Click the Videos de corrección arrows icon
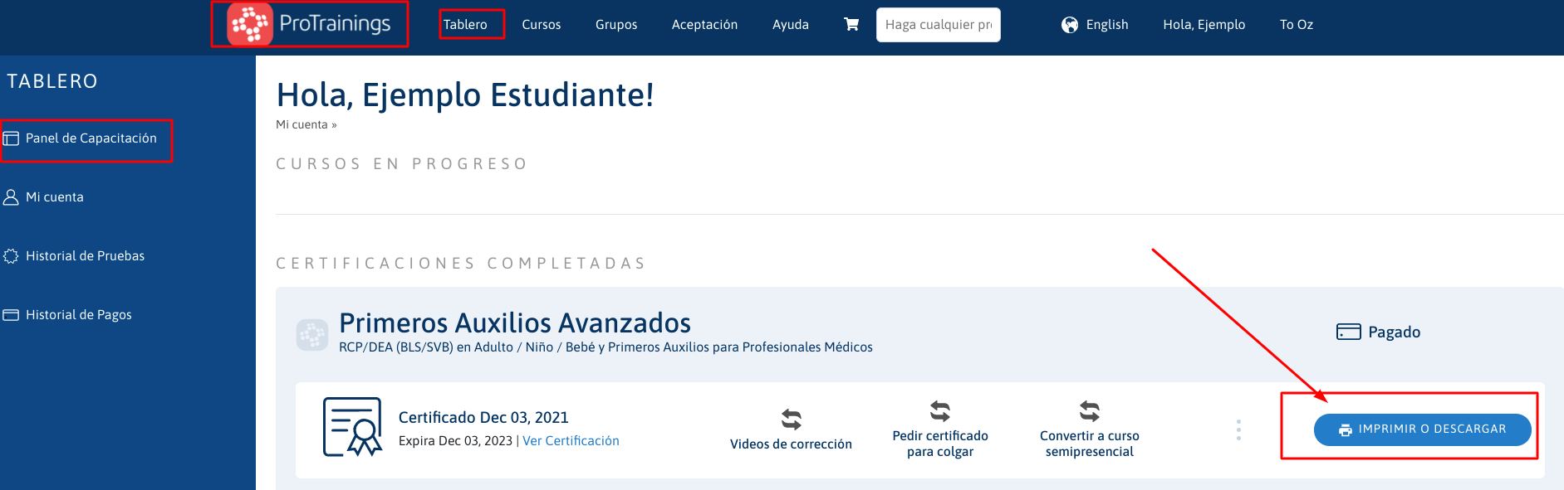This screenshot has width=1564, height=490. point(792,420)
